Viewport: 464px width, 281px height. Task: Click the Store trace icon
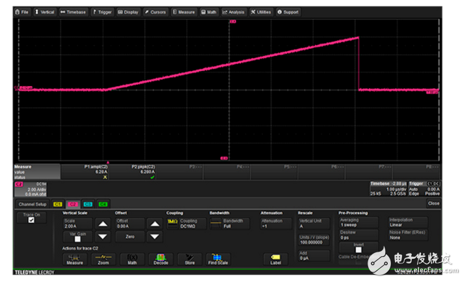[190, 259]
